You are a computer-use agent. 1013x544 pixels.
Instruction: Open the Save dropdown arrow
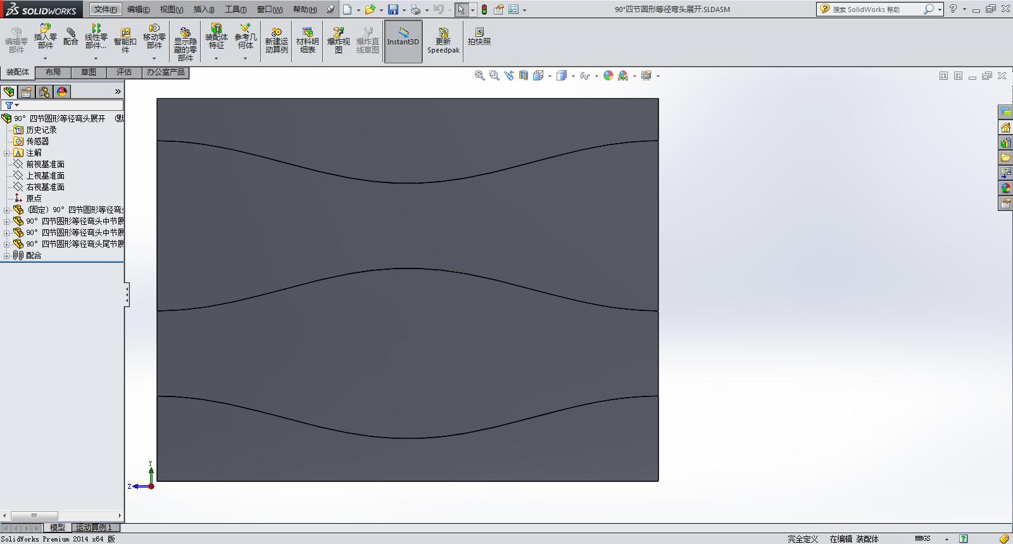404,10
